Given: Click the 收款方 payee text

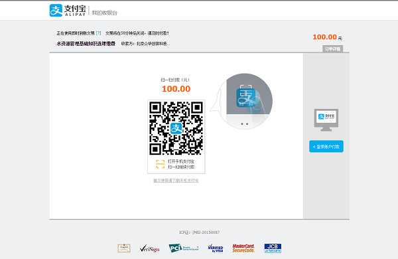Looking at the screenshot, I should point(145,44).
